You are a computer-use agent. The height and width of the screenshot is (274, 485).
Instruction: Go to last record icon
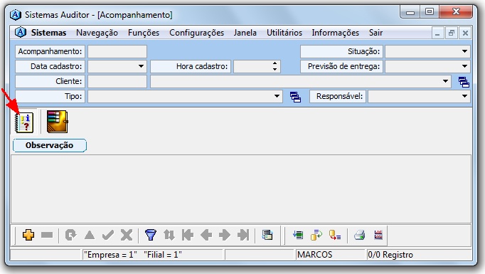coord(243,236)
